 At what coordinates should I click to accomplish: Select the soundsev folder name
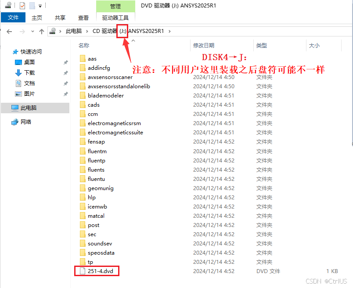100,243
